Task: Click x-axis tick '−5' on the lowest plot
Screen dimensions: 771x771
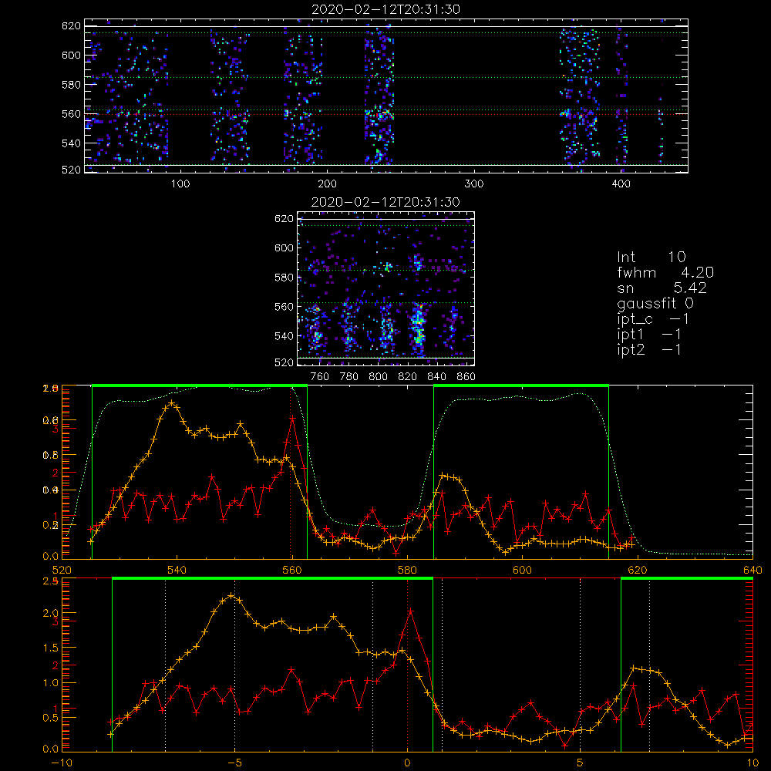Action: 234,763
